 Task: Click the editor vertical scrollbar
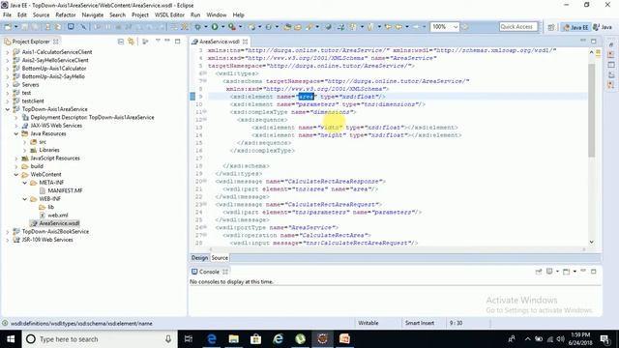591,110
